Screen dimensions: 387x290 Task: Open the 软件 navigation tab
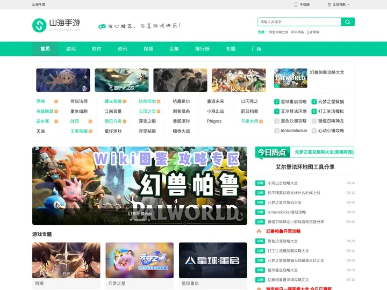pyautogui.click(x=97, y=49)
